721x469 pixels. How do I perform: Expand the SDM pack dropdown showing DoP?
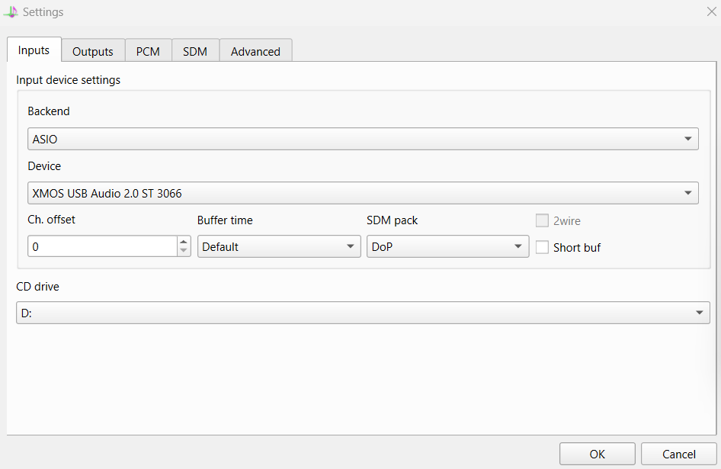coord(448,246)
